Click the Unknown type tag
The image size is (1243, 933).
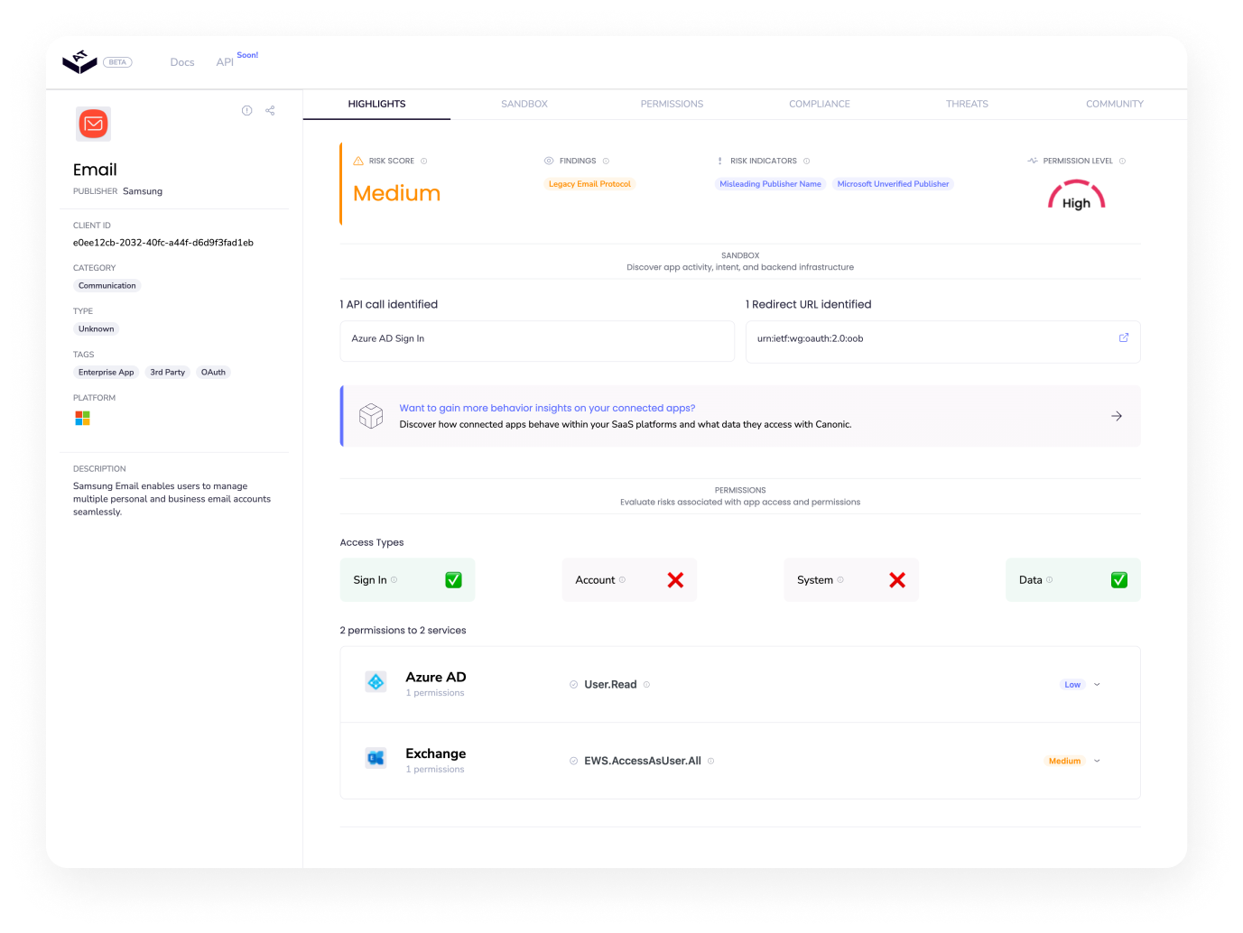tap(96, 328)
